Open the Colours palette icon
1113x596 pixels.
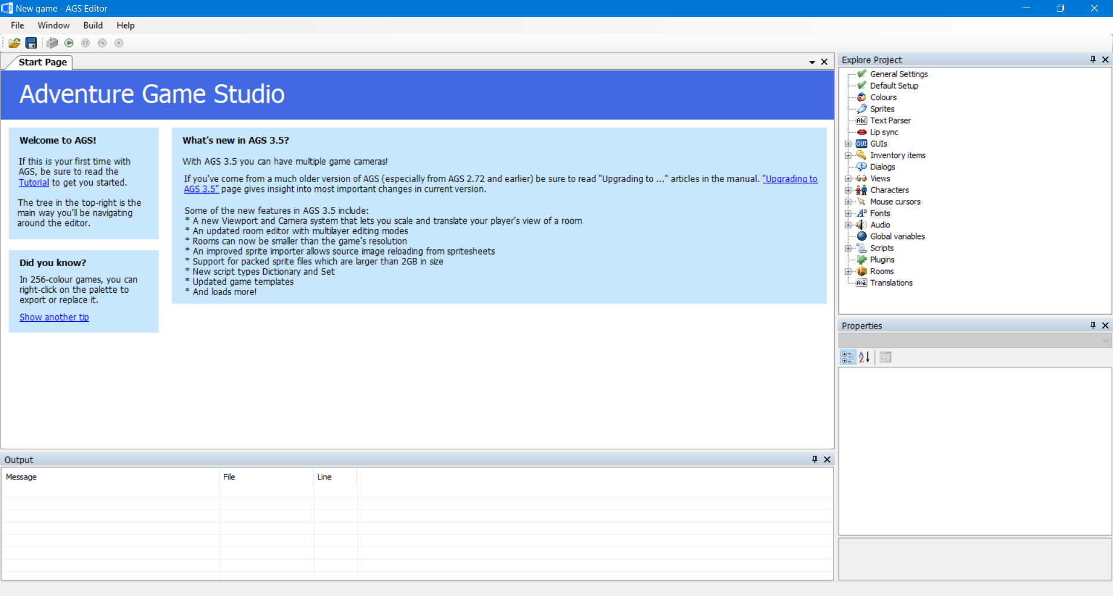click(x=862, y=97)
